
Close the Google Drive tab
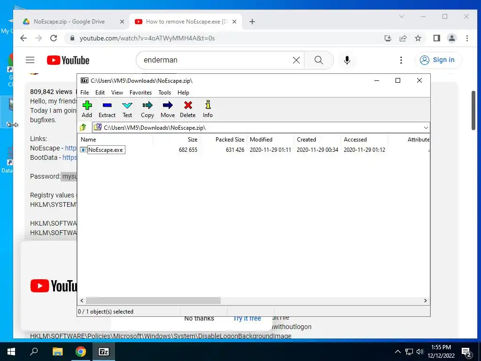(122, 22)
